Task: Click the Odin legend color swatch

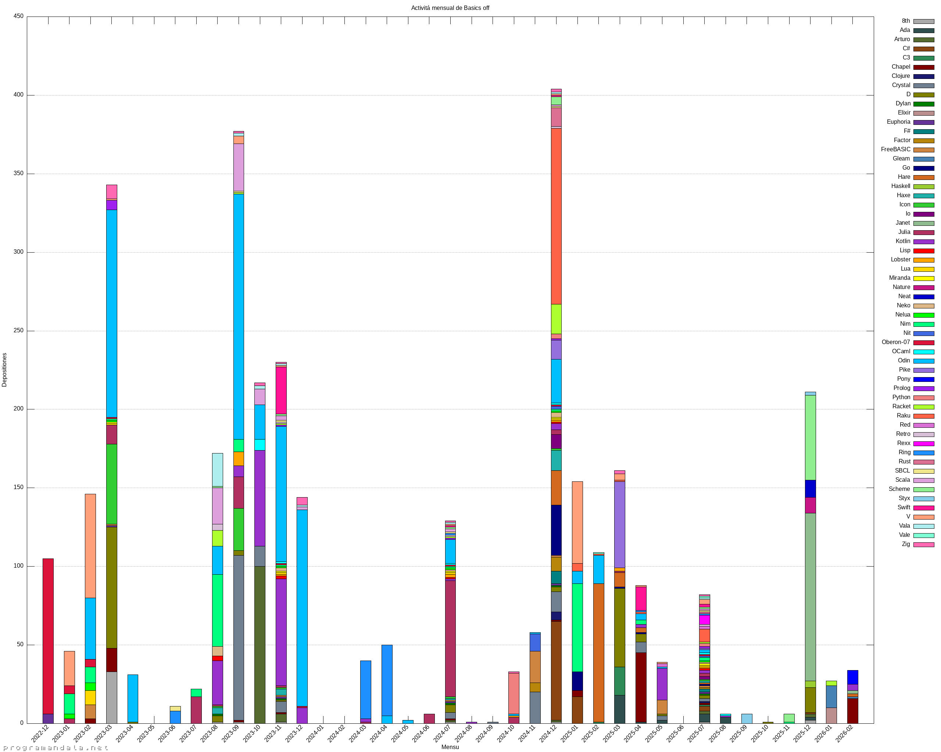Action: pyautogui.click(x=924, y=361)
